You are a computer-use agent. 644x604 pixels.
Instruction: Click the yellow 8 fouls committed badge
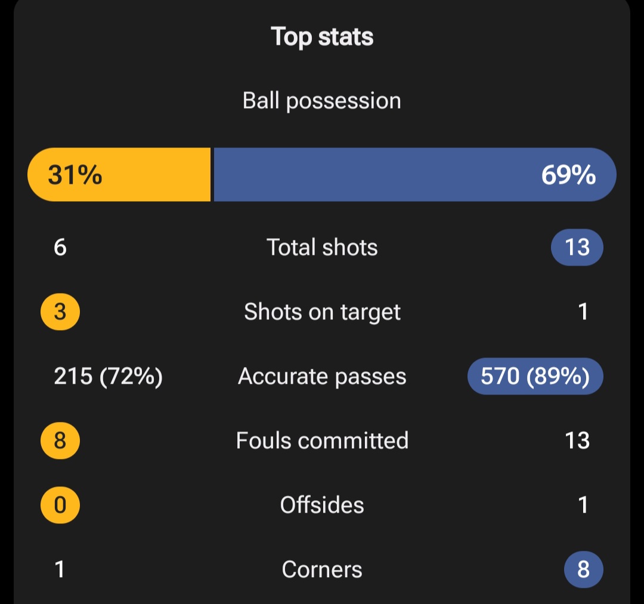tap(60, 440)
